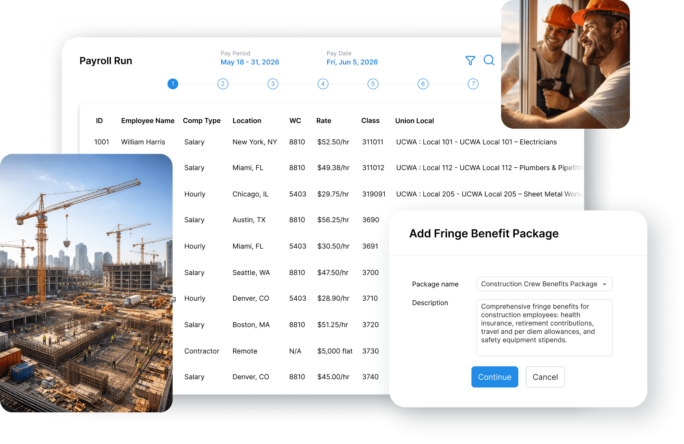Advance to payroll step 6
Viewport: 684px width, 444px height.
coord(423,84)
